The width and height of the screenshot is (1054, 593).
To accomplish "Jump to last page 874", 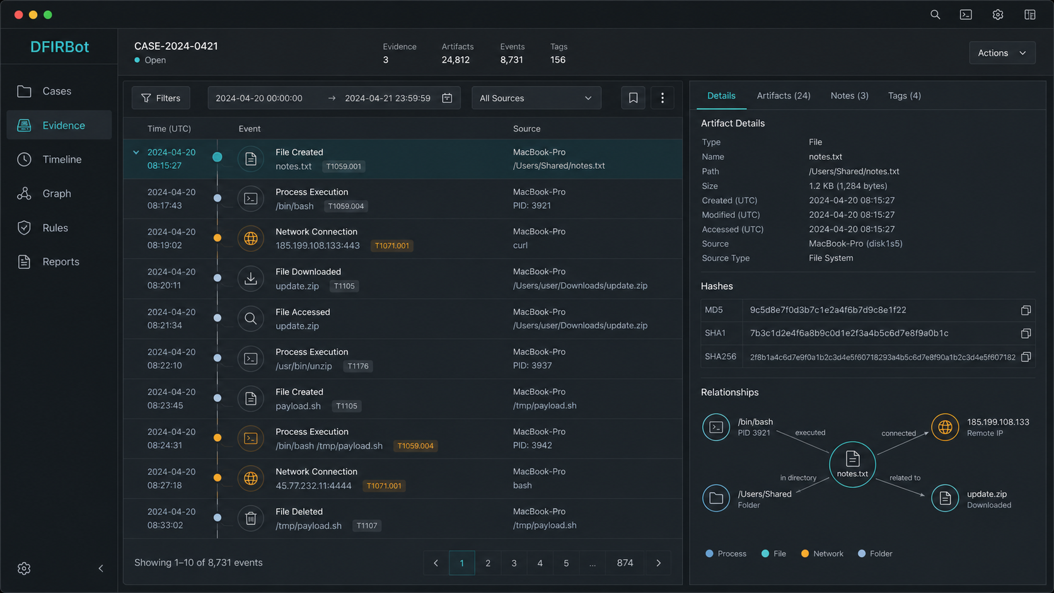I will [625, 563].
